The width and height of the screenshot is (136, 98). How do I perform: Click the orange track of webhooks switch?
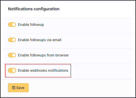10,70
